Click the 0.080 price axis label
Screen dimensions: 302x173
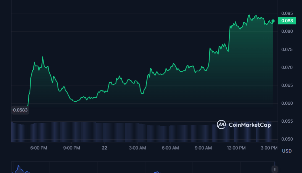[x=287, y=31]
